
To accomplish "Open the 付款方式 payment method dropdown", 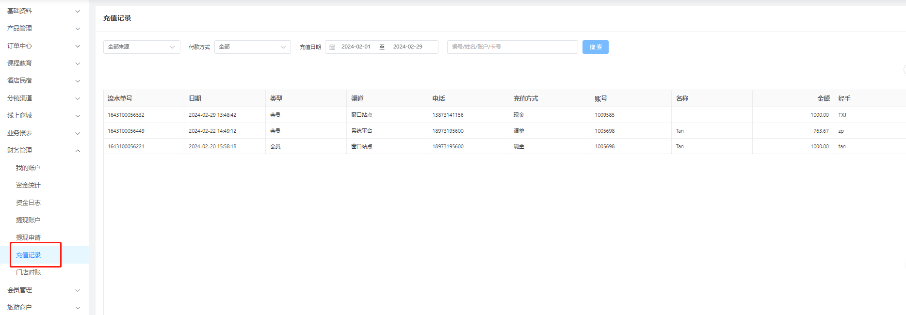I will 252,47.
